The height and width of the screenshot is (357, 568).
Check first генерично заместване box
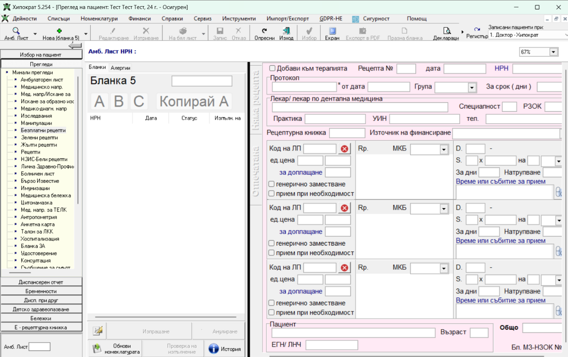(x=271, y=184)
